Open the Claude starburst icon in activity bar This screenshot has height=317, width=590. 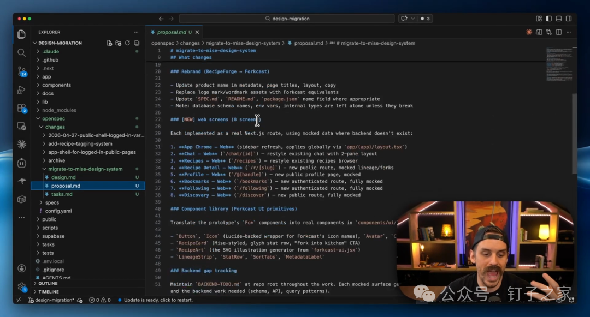[x=21, y=144]
